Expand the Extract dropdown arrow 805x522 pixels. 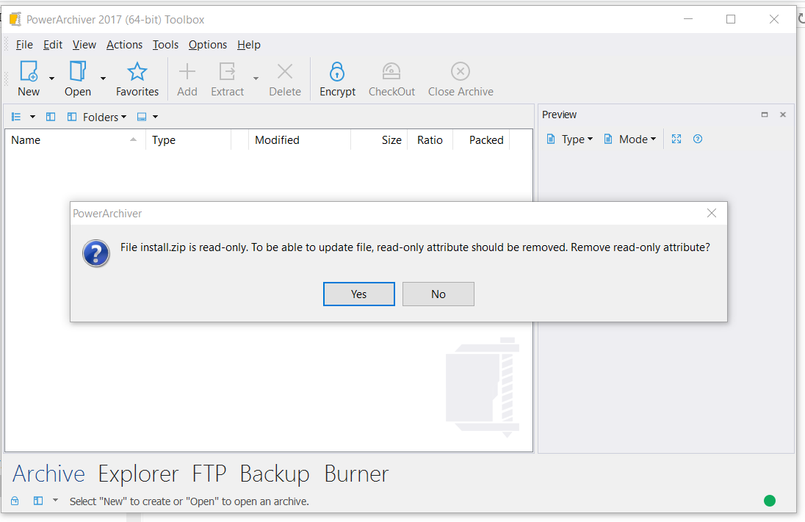coord(256,79)
